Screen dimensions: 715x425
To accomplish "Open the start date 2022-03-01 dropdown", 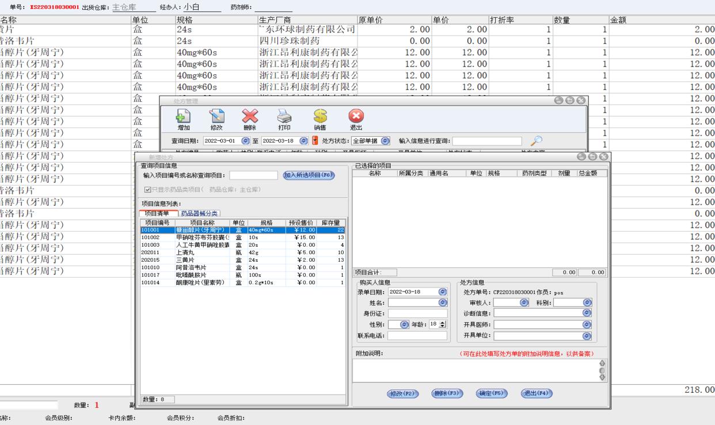I will point(246,141).
